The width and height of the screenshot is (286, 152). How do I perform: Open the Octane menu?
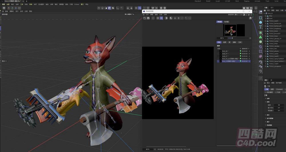pyautogui.click(x=77, y=5)
